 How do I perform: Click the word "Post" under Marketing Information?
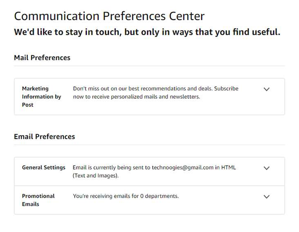click(x=28, y=105)
